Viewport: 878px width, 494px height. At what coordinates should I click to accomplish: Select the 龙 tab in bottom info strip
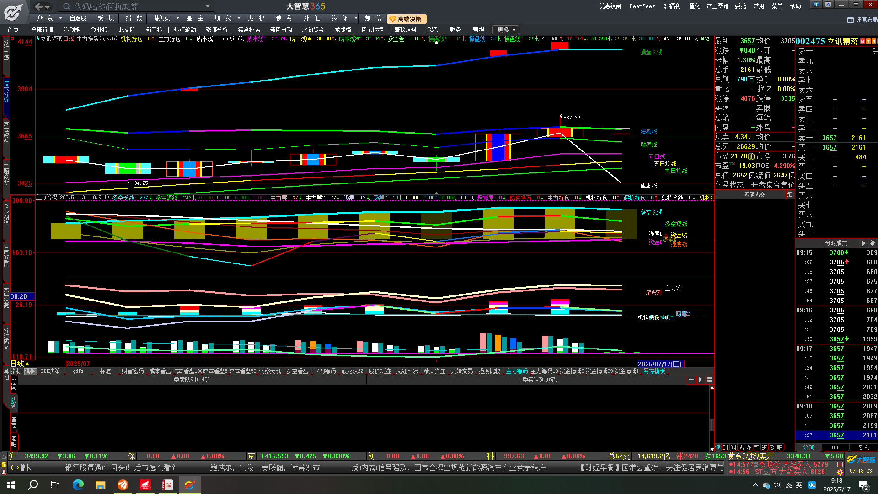click(x=749, y=447)
